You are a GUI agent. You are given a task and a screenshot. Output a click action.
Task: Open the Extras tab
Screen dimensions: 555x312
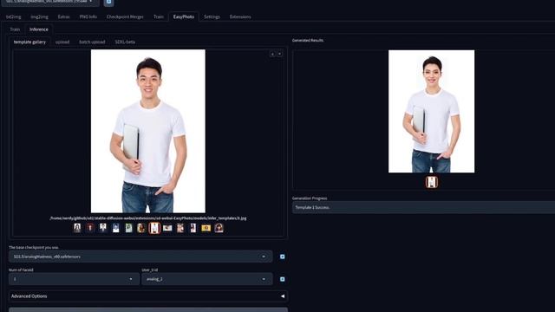pyautogui.click(x=63, y=16)
